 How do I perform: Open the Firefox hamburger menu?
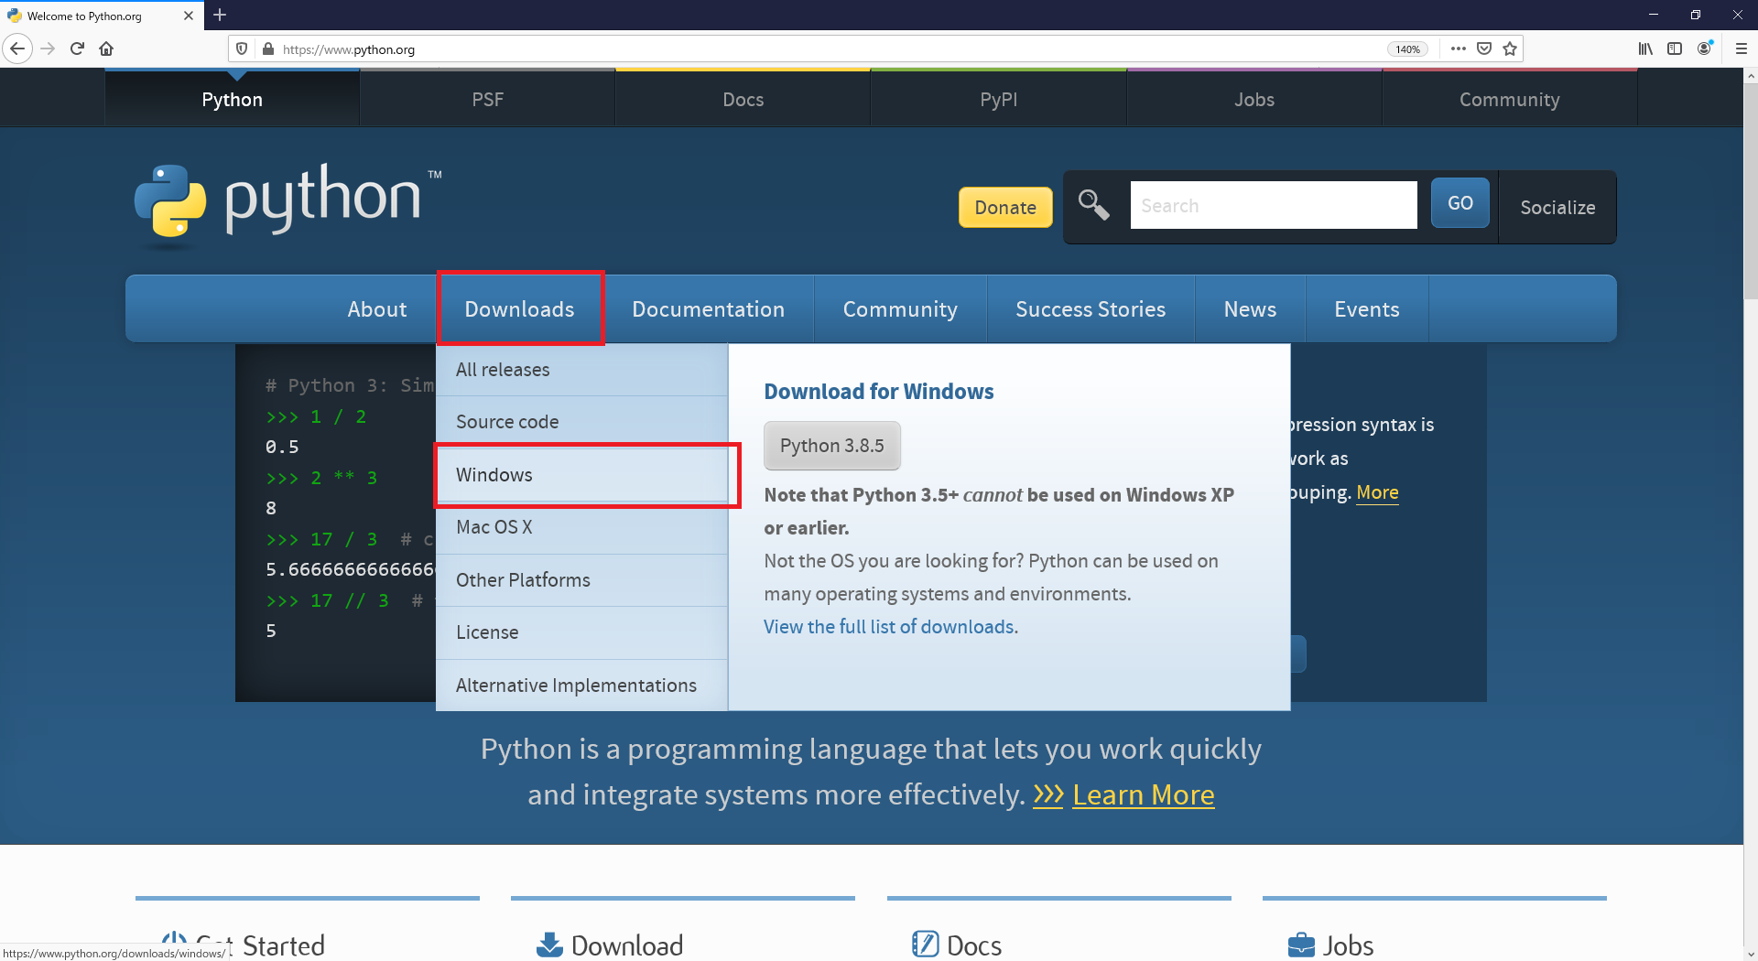[1741, 49]
